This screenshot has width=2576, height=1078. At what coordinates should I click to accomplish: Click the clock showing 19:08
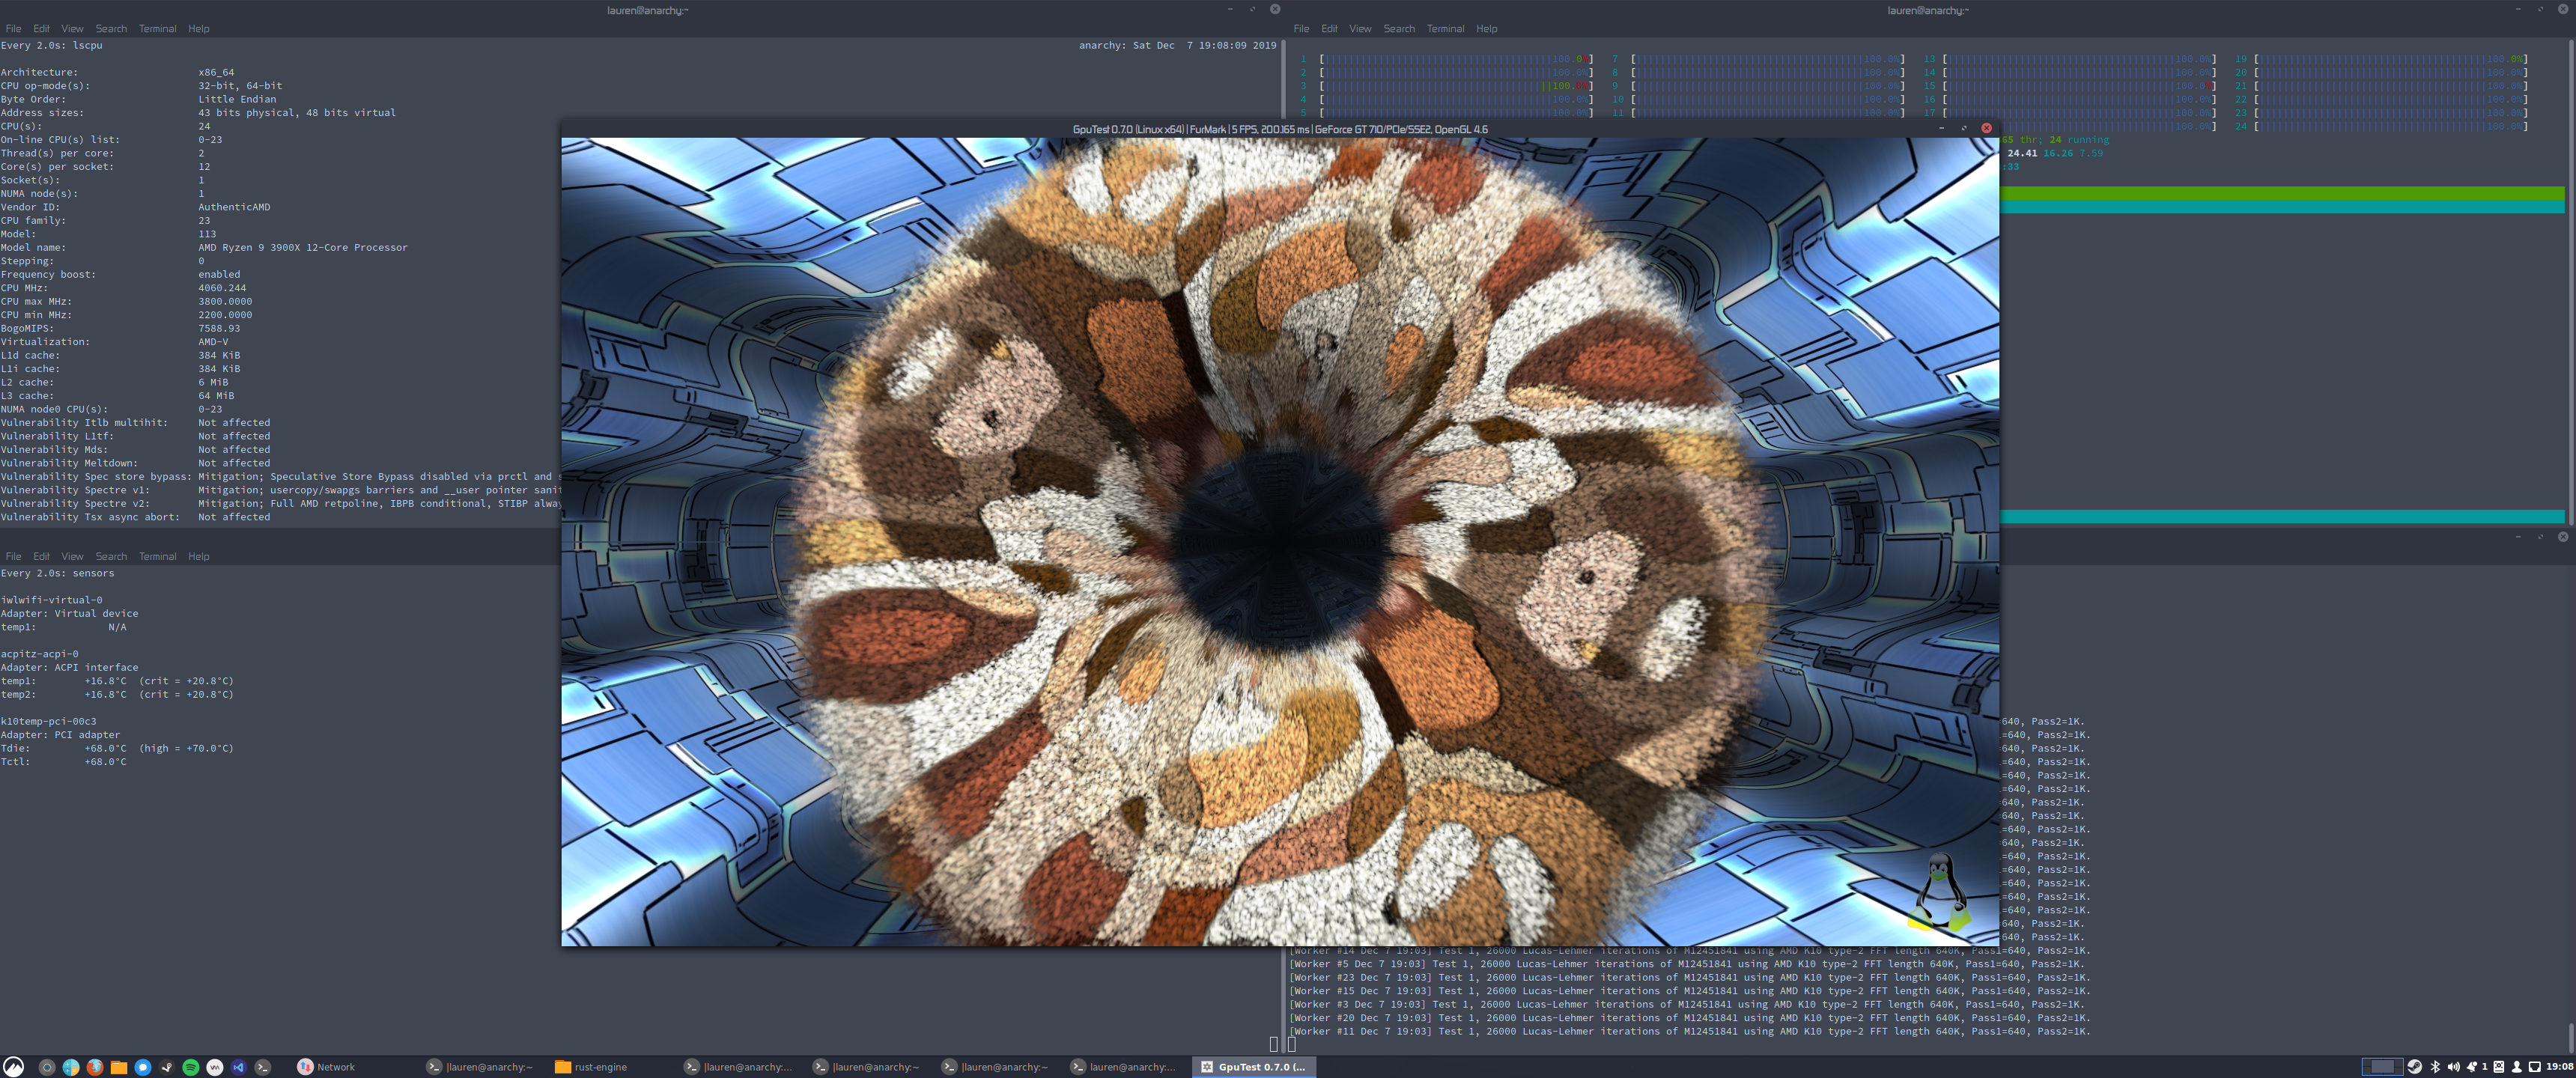2559,1067
